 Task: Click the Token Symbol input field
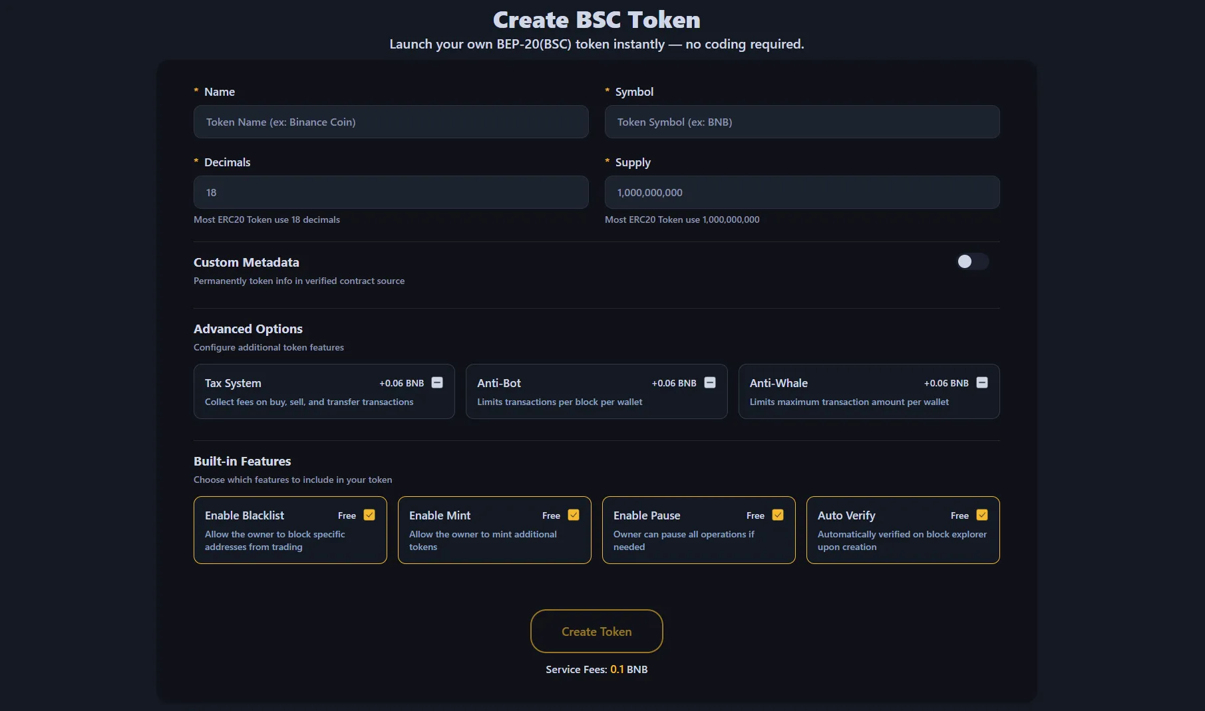pyautogui.click(x=801, y=122)
